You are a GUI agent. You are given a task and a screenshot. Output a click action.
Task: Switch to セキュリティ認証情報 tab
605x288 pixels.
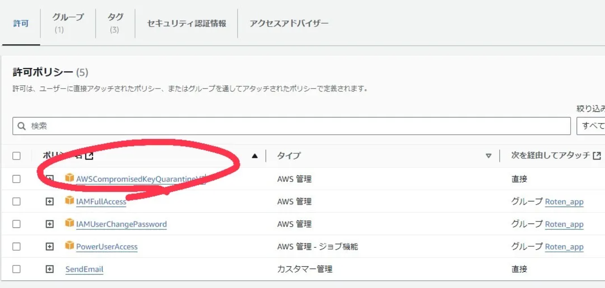(186, 23)
